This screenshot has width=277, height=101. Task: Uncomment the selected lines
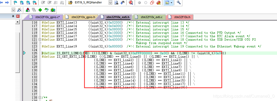pos(62,2)
